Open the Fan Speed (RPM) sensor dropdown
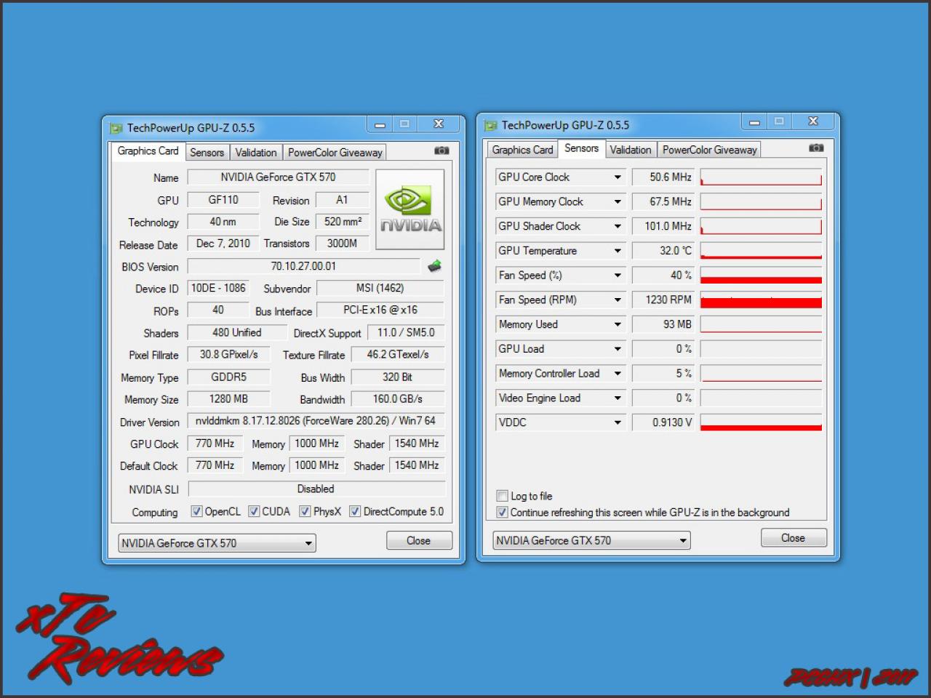The height and width of the screenshot is (698, 931). click(618, 300)
